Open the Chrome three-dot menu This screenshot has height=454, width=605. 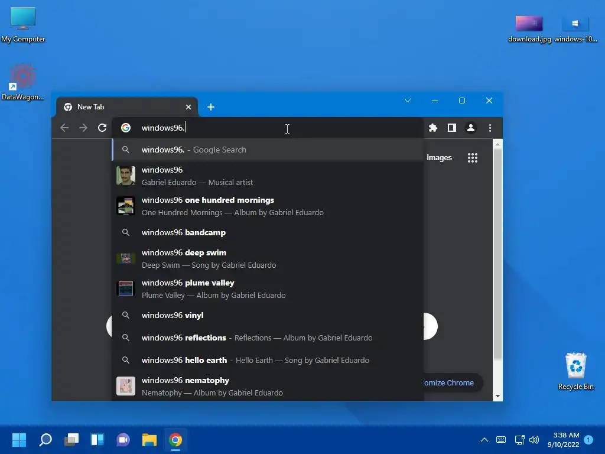(490, 128)
